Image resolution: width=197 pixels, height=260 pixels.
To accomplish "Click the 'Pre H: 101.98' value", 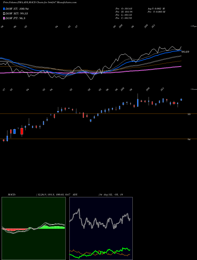I will coord(124,12).
